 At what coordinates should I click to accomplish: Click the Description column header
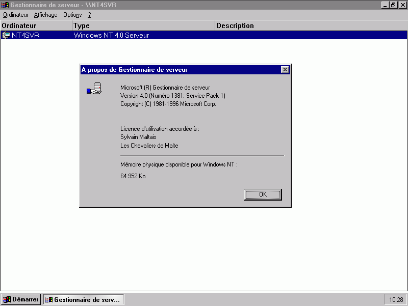[x=311, y=25]
